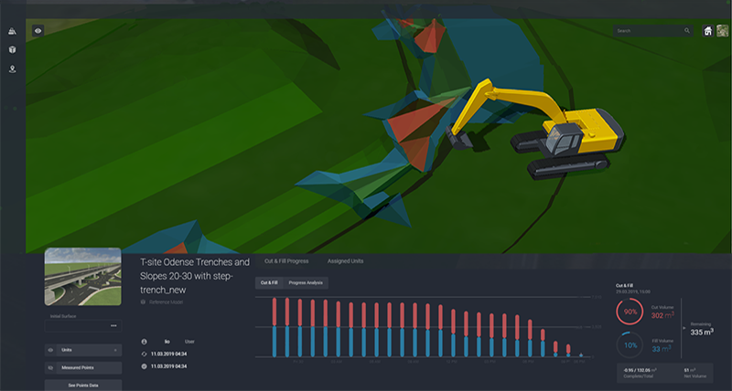The height and width of the screenshot is (391, 732).
Task: Open the site terrain icon in left sidebar
Action: coord(13,30)
